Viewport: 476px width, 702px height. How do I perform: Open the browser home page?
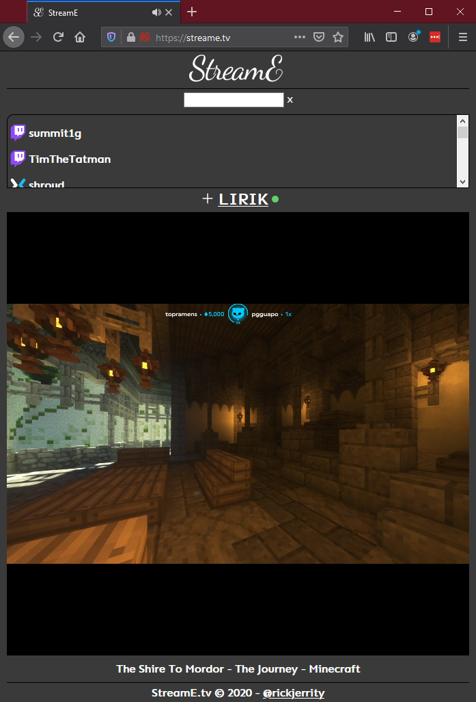click(79, 37)
